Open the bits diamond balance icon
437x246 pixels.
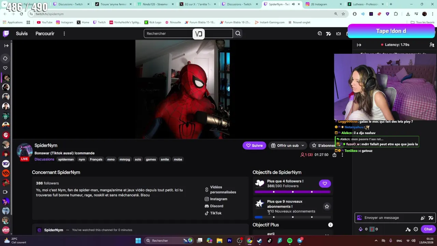click(361, 229)
